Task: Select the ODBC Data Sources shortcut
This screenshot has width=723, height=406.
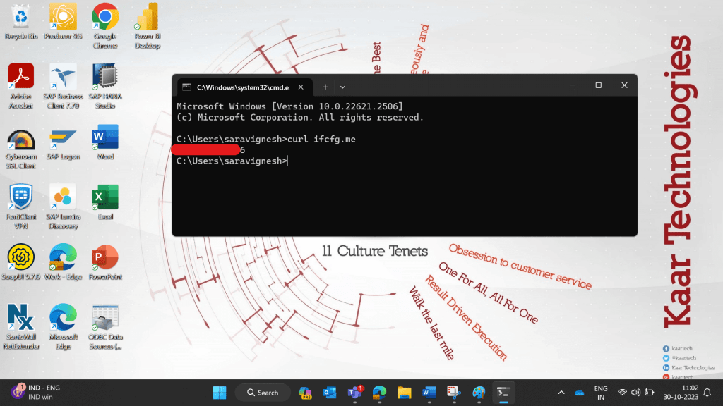Action: pyautogui.click(x=105, y=327)
